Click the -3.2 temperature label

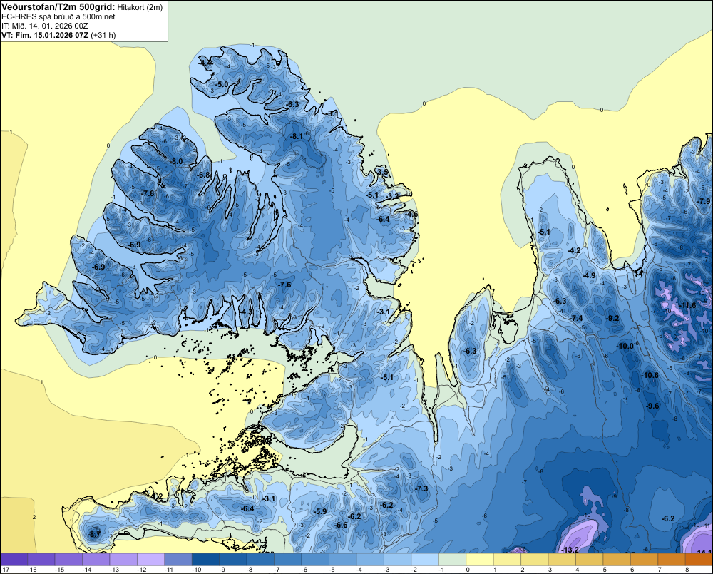point(392,196)
